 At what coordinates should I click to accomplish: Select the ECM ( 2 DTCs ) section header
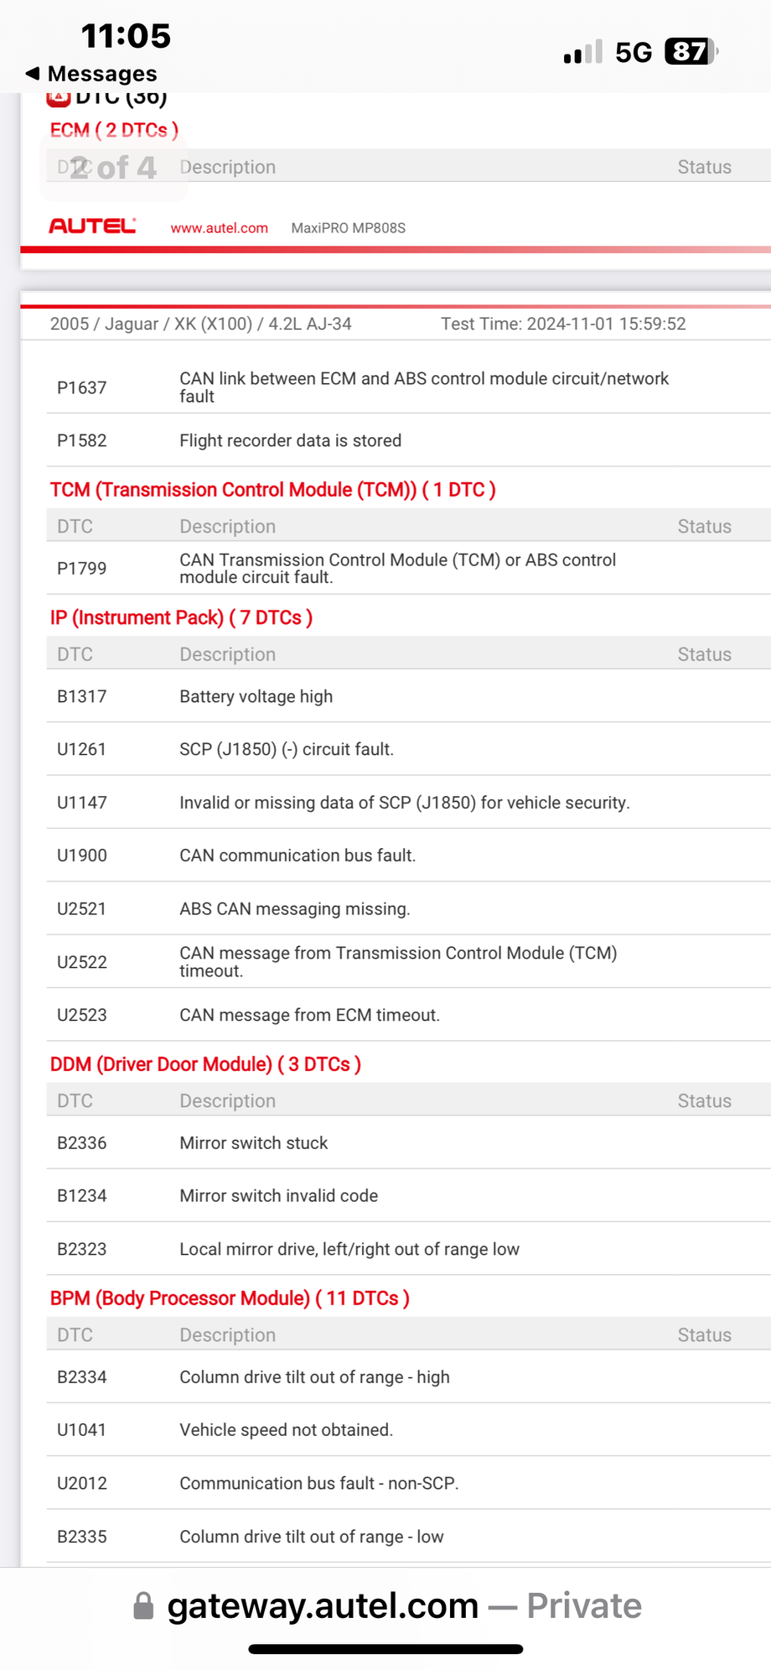[x=113, y=130]
